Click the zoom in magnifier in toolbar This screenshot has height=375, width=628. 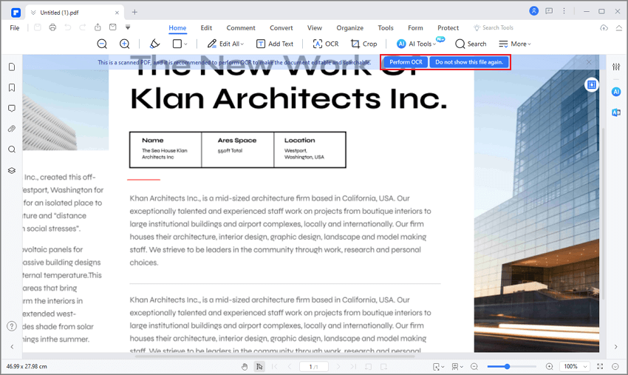(125, 44)
